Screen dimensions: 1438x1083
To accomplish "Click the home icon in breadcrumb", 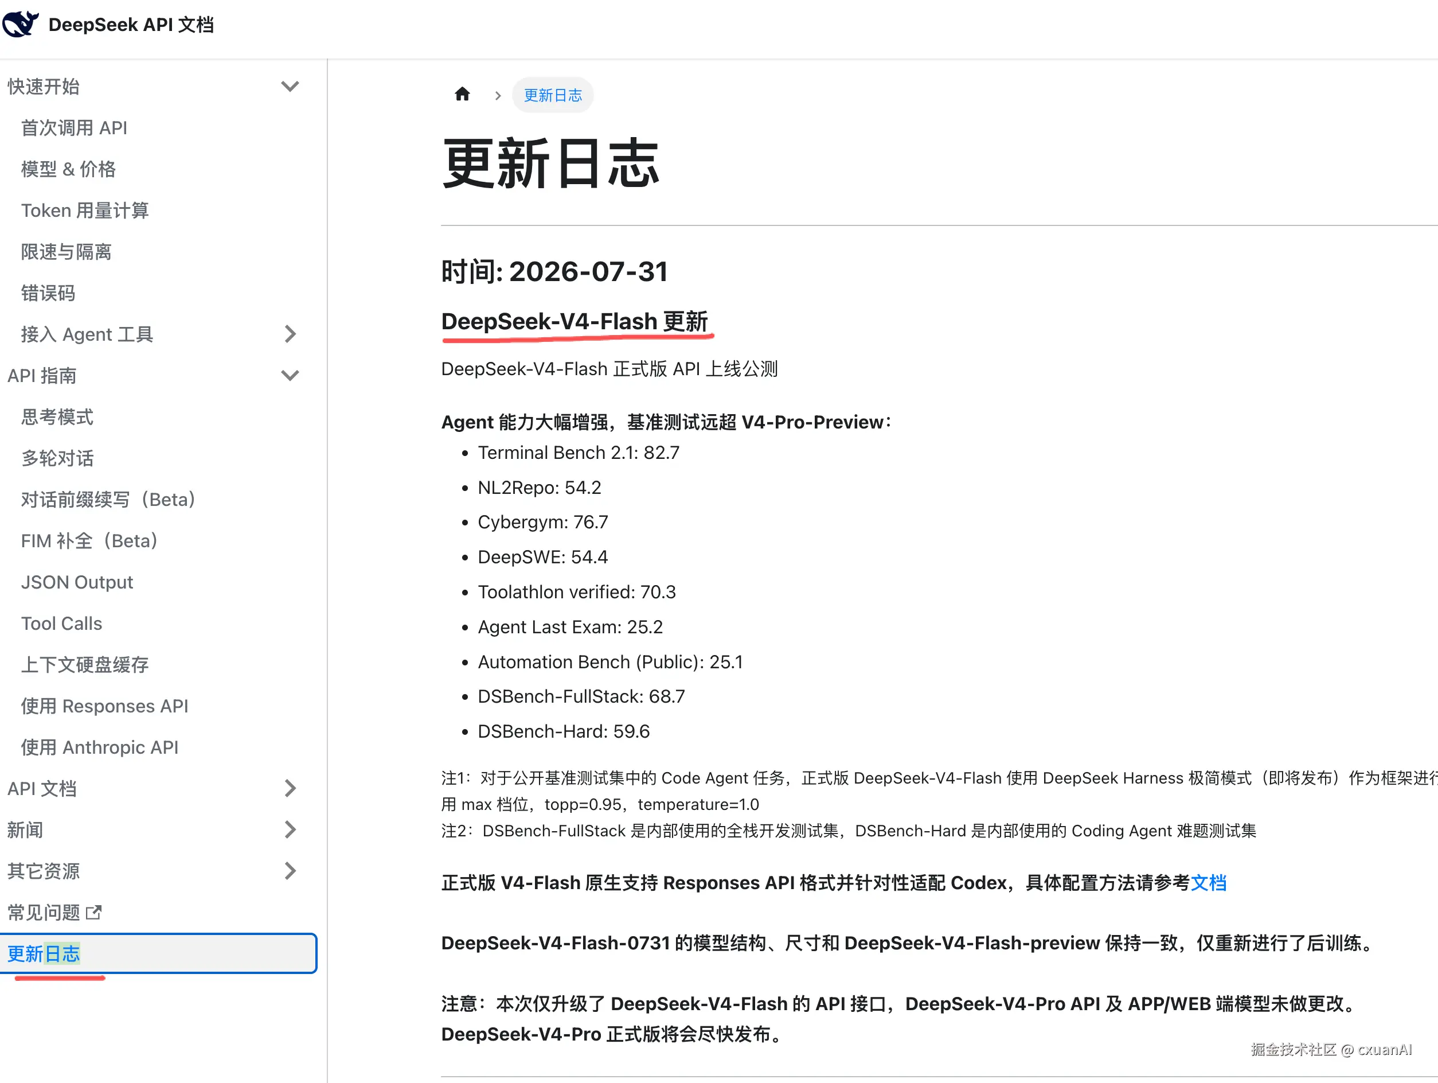I will tap(462, 94).
